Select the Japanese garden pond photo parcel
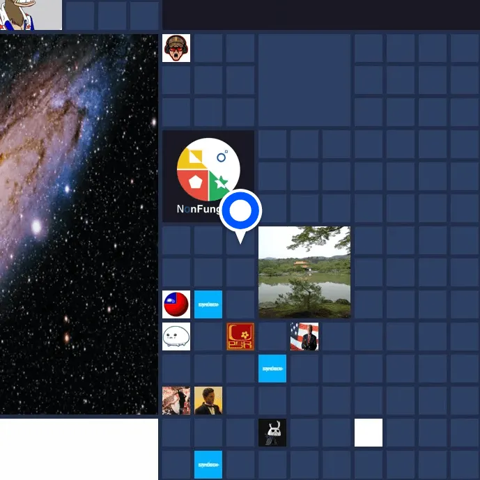 [304, 272]
